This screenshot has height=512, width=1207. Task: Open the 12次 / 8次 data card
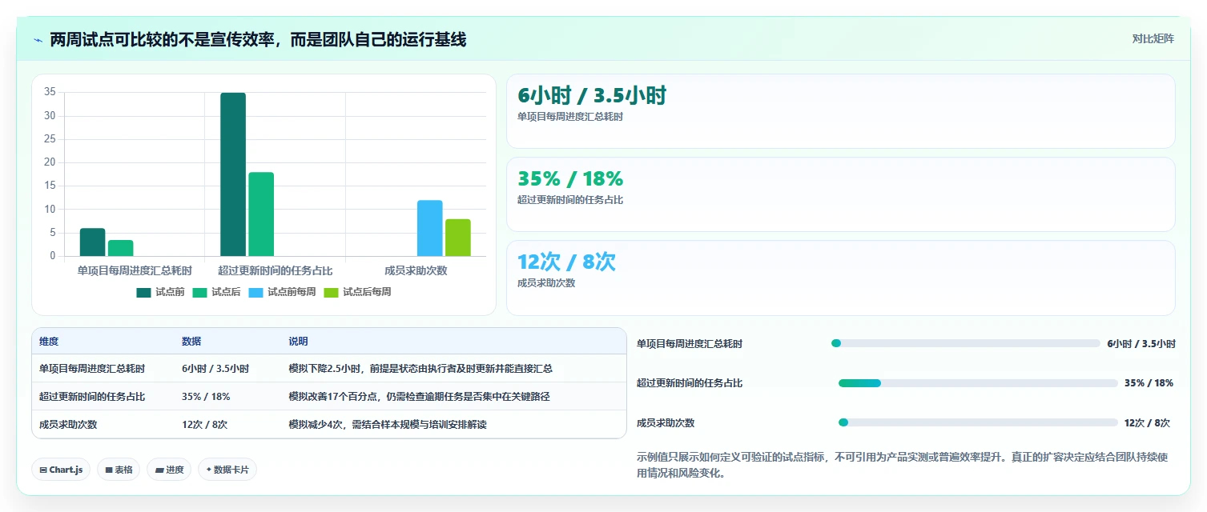[840, 278]
